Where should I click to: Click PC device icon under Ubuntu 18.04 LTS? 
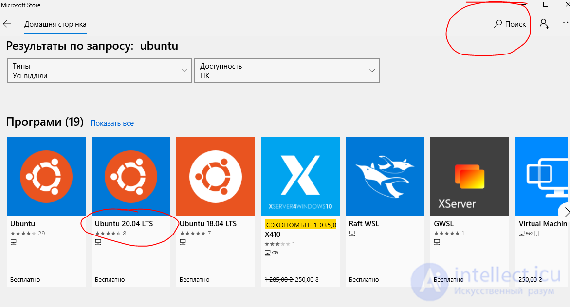(x=183, y=242)
